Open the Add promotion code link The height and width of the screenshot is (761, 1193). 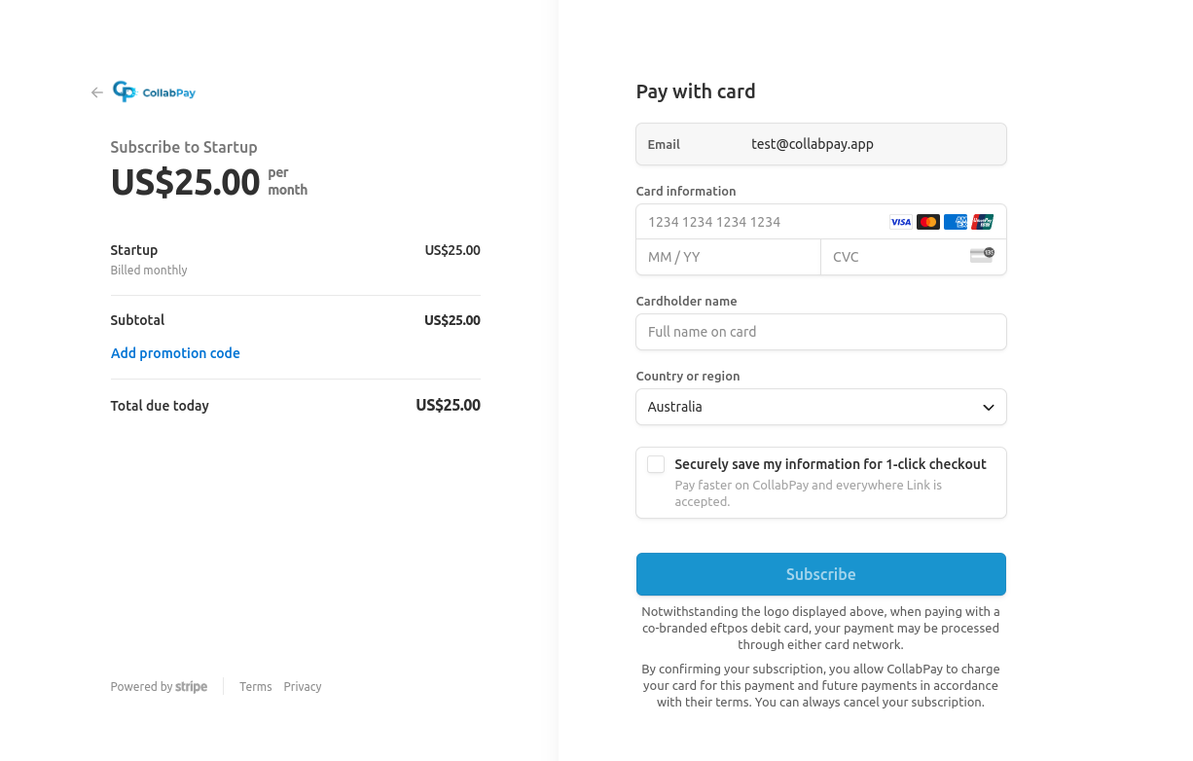(x=175, y=353)
